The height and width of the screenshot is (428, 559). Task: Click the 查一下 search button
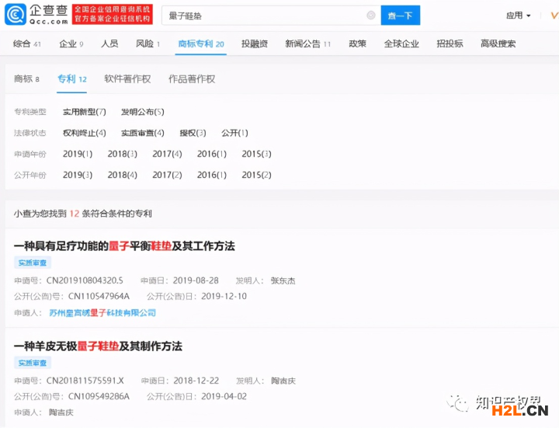pos(401,16)
